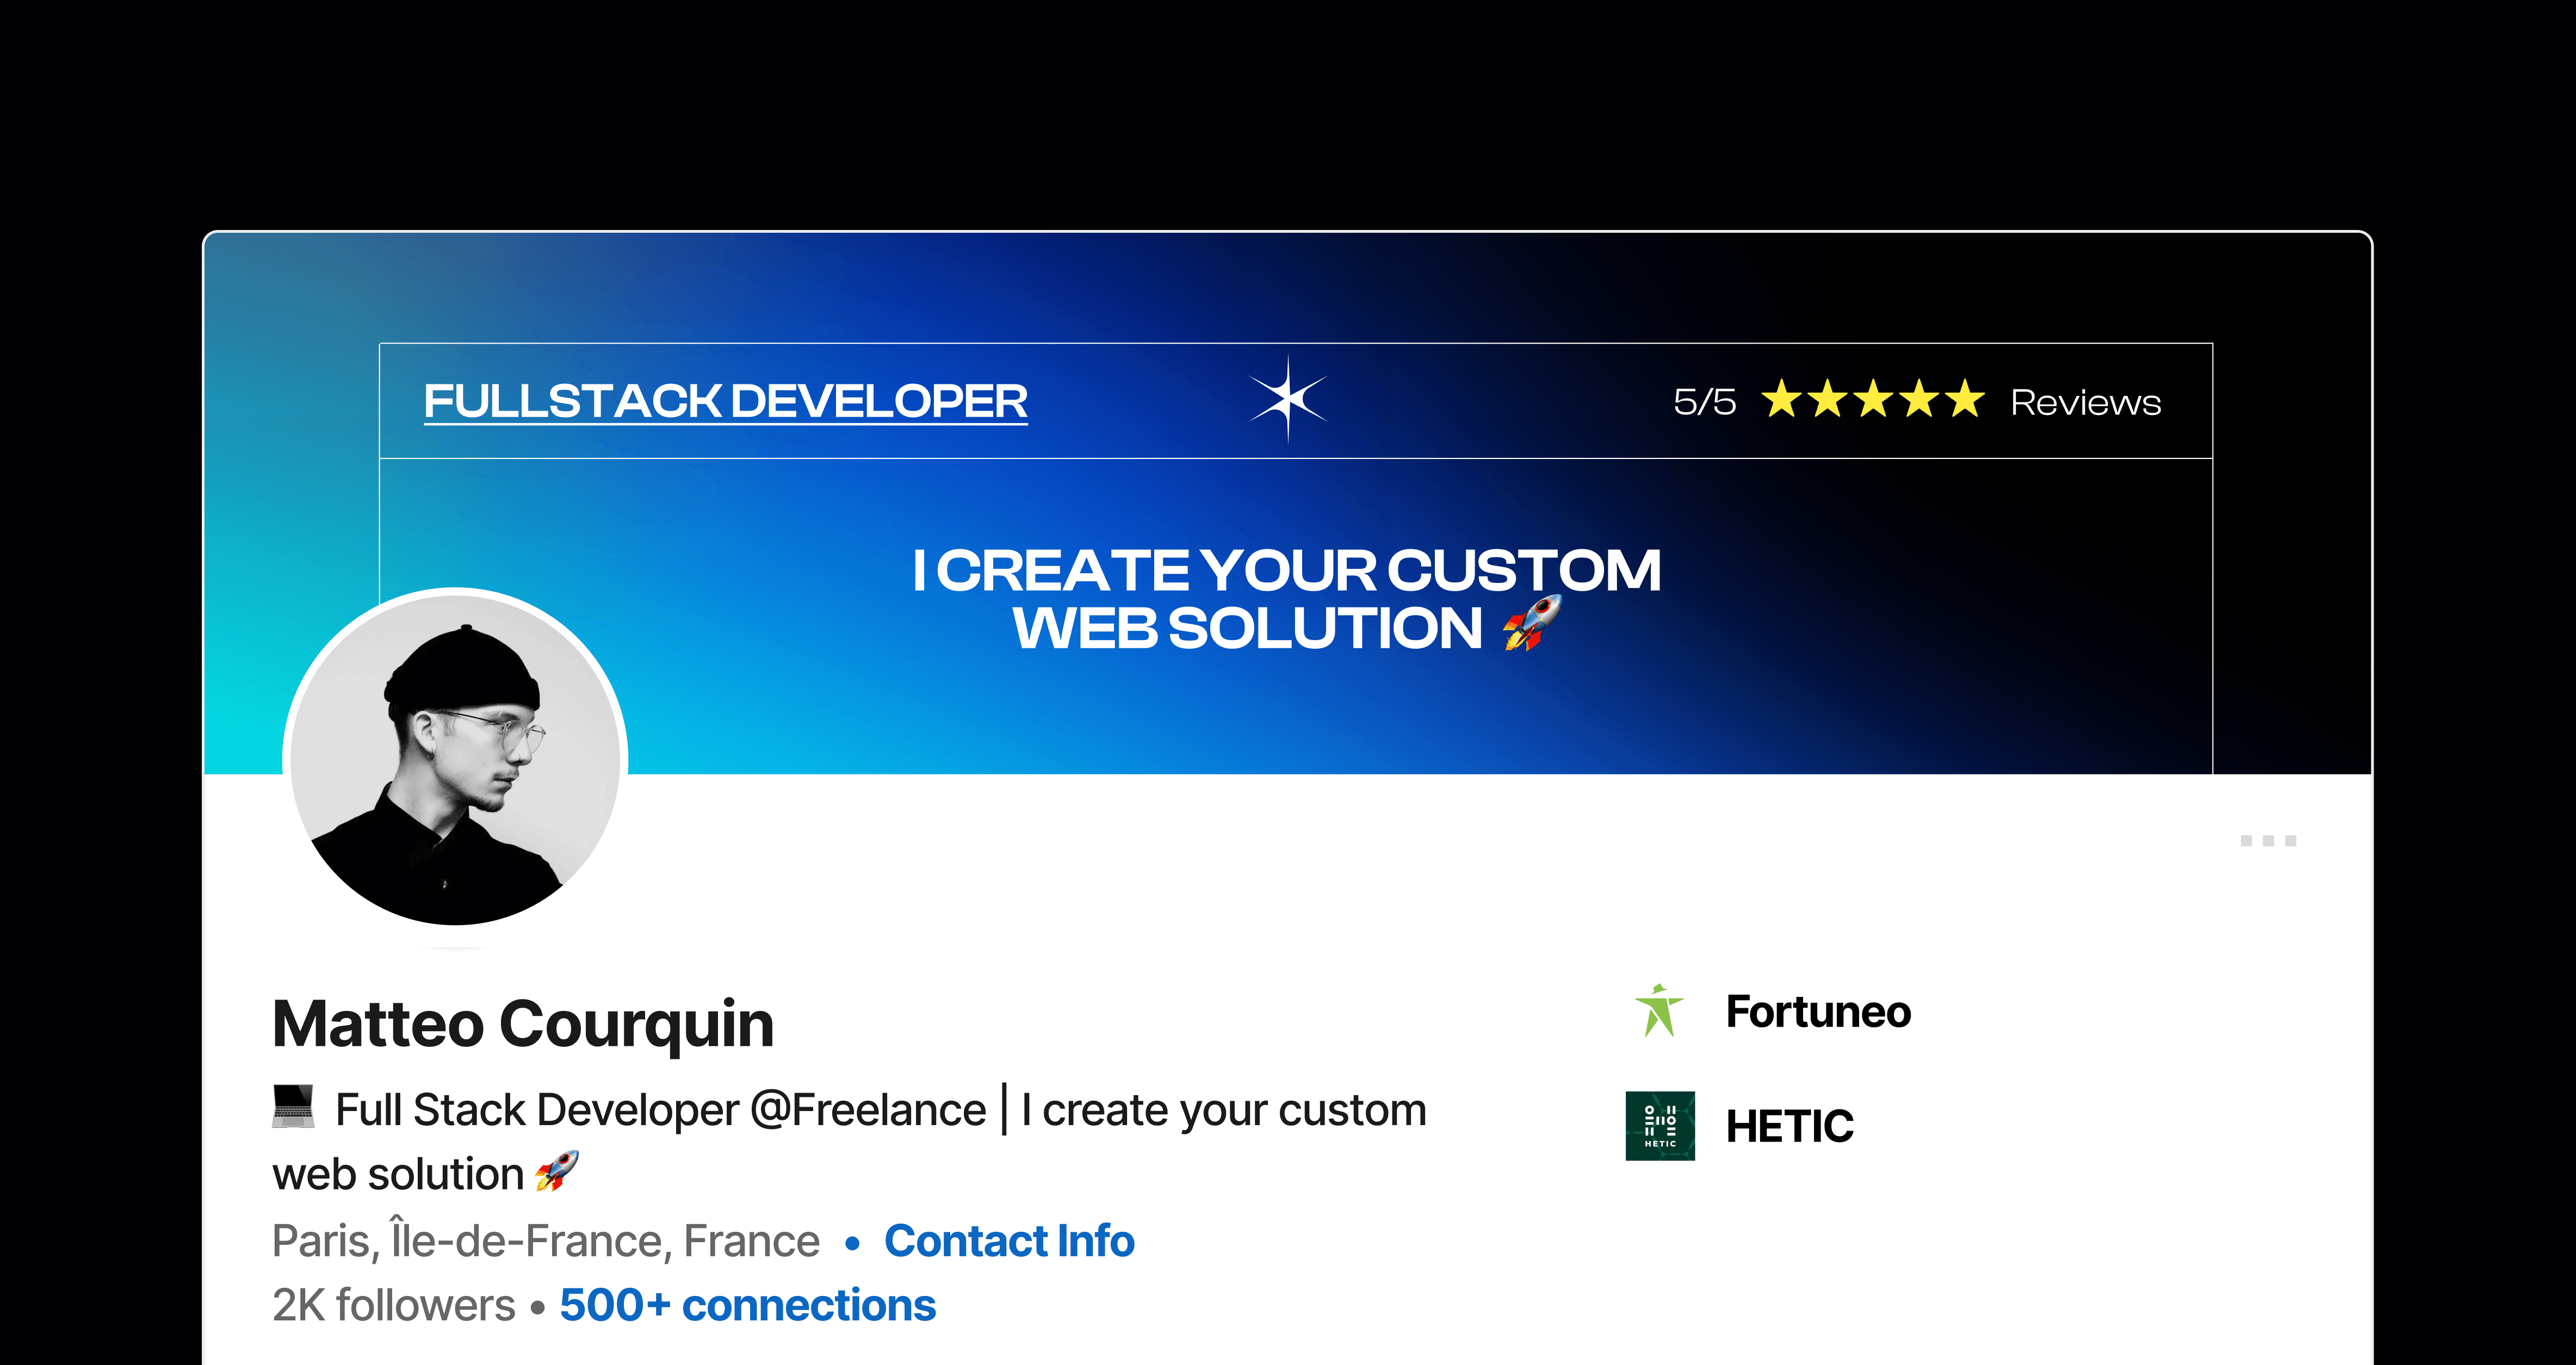Click the laptop emoji in the headline
This screenshot has height=1365, width=2576.
click(x=293, y=1107)
